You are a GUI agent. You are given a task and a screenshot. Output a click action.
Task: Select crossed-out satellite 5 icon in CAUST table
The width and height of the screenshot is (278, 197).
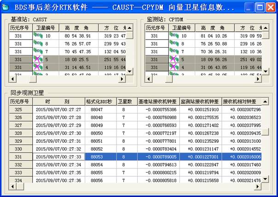37,59
